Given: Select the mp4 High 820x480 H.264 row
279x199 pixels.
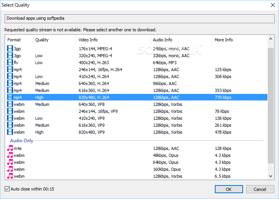Looking at the screenshot, I should [116, 97].
